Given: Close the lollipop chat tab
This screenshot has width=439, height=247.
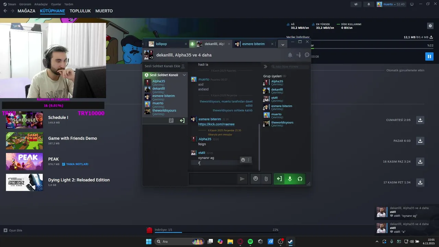Looking at the screenshot, I should [186, 44].
